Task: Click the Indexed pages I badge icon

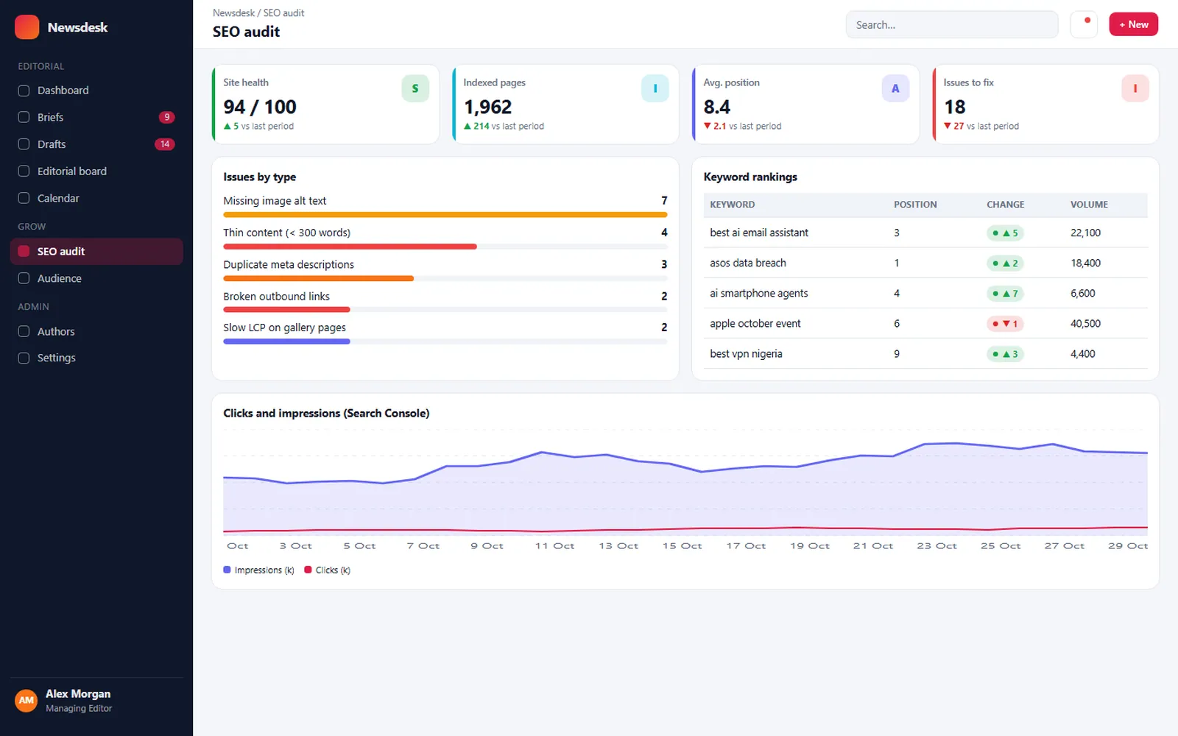Action: [x=655, y=88]
